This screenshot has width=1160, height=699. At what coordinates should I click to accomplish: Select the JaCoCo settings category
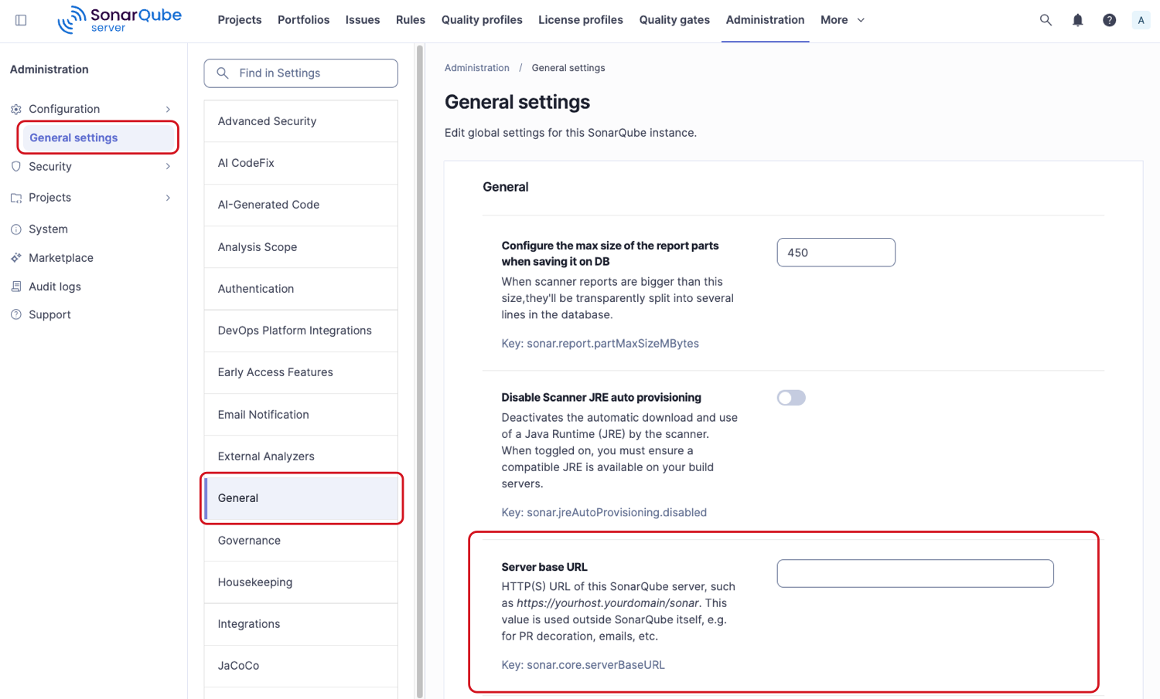pos(301,666)
